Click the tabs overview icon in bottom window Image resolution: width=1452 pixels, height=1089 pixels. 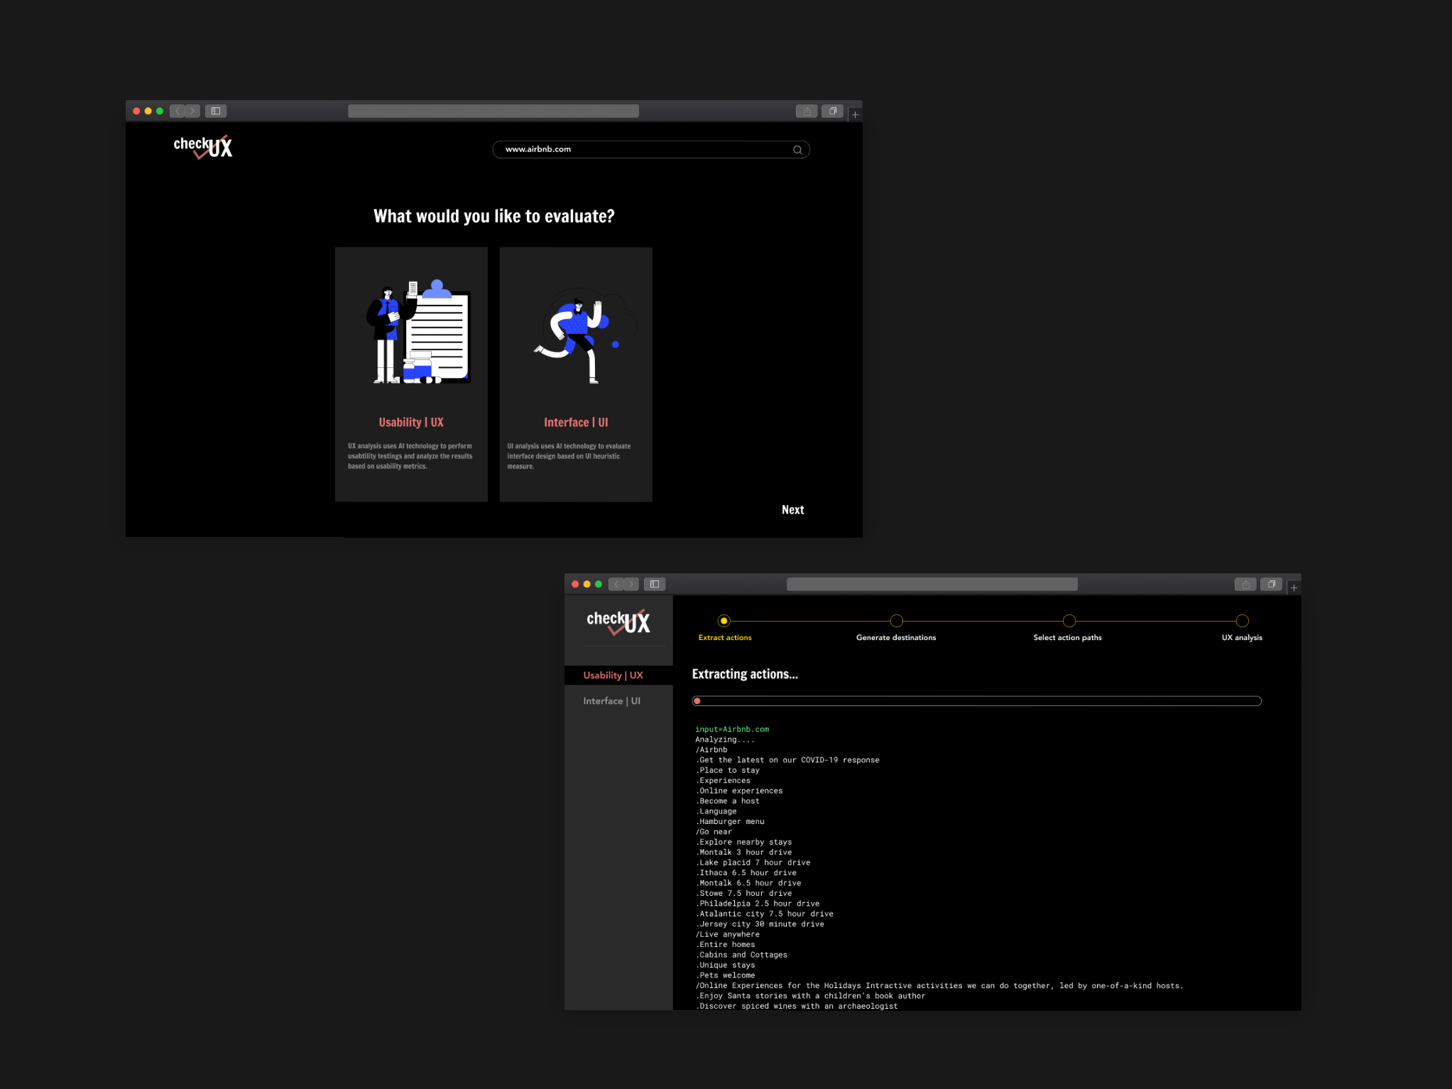click(x=1271, y=585)
